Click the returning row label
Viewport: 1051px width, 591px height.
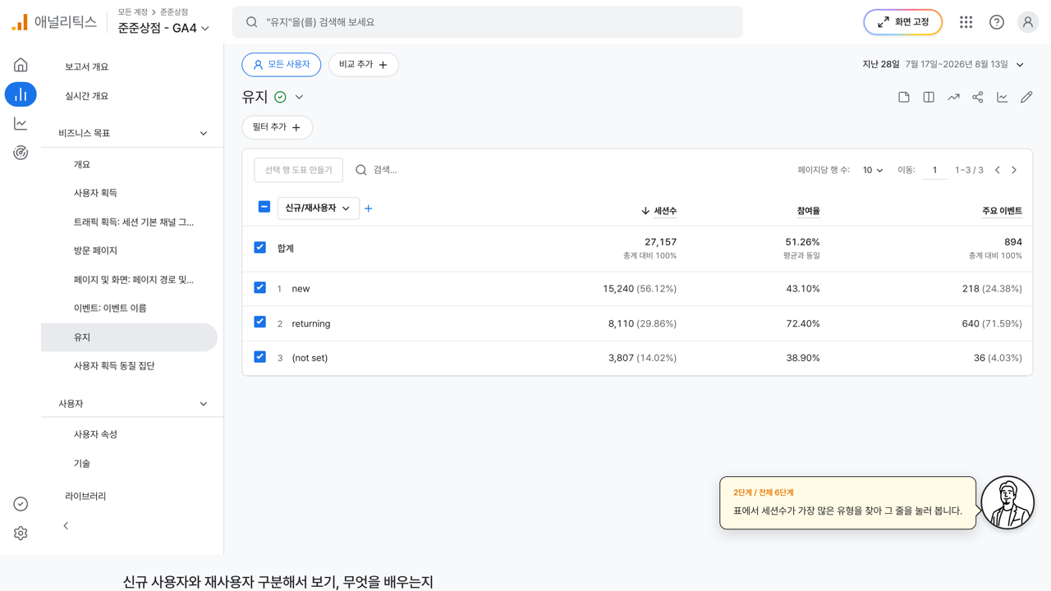pyautogui.click(x=311, y=323)
